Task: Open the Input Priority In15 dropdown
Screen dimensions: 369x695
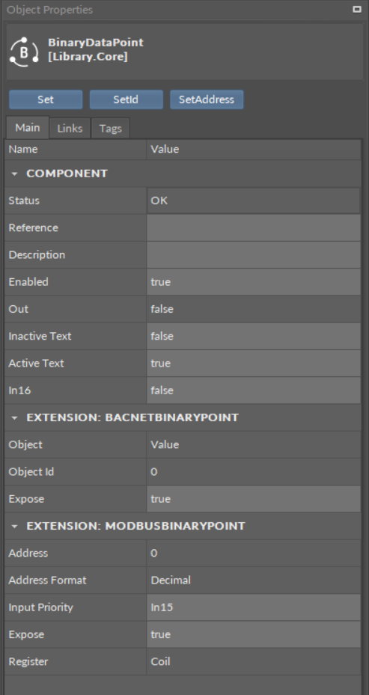Action: (254, 607)
